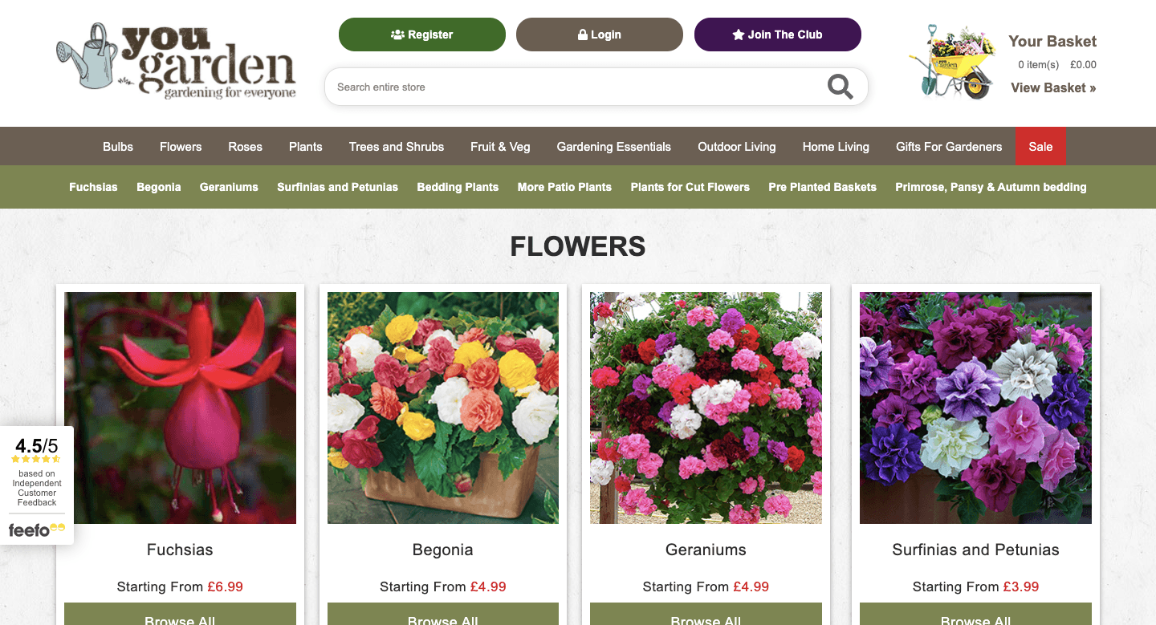Click the Geraniums category title
This screenshot has height=625, width=1156.
pos(706,550)
